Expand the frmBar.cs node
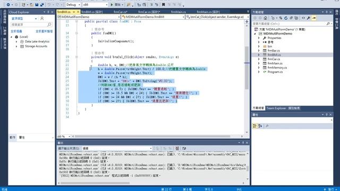 259,51
